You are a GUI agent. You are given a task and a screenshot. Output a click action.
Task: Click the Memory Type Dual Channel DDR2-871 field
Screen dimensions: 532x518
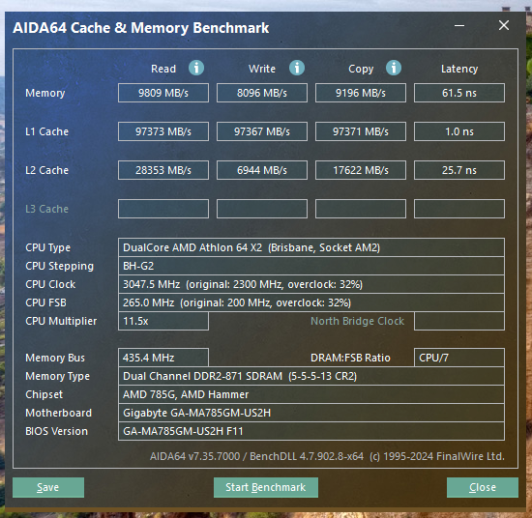point(311,376)
